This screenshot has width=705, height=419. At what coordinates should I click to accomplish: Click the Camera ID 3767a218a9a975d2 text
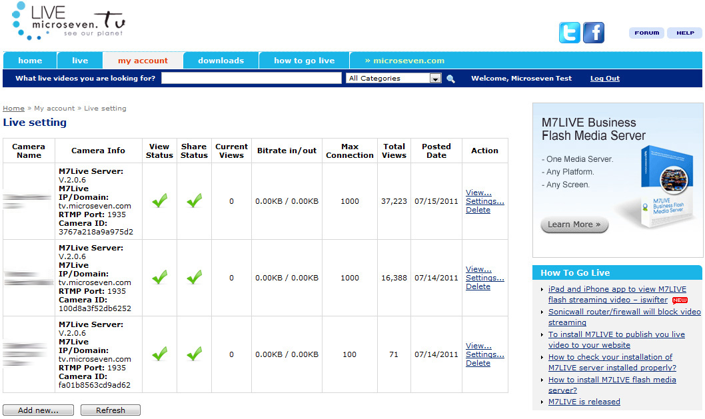coord(96,232)
